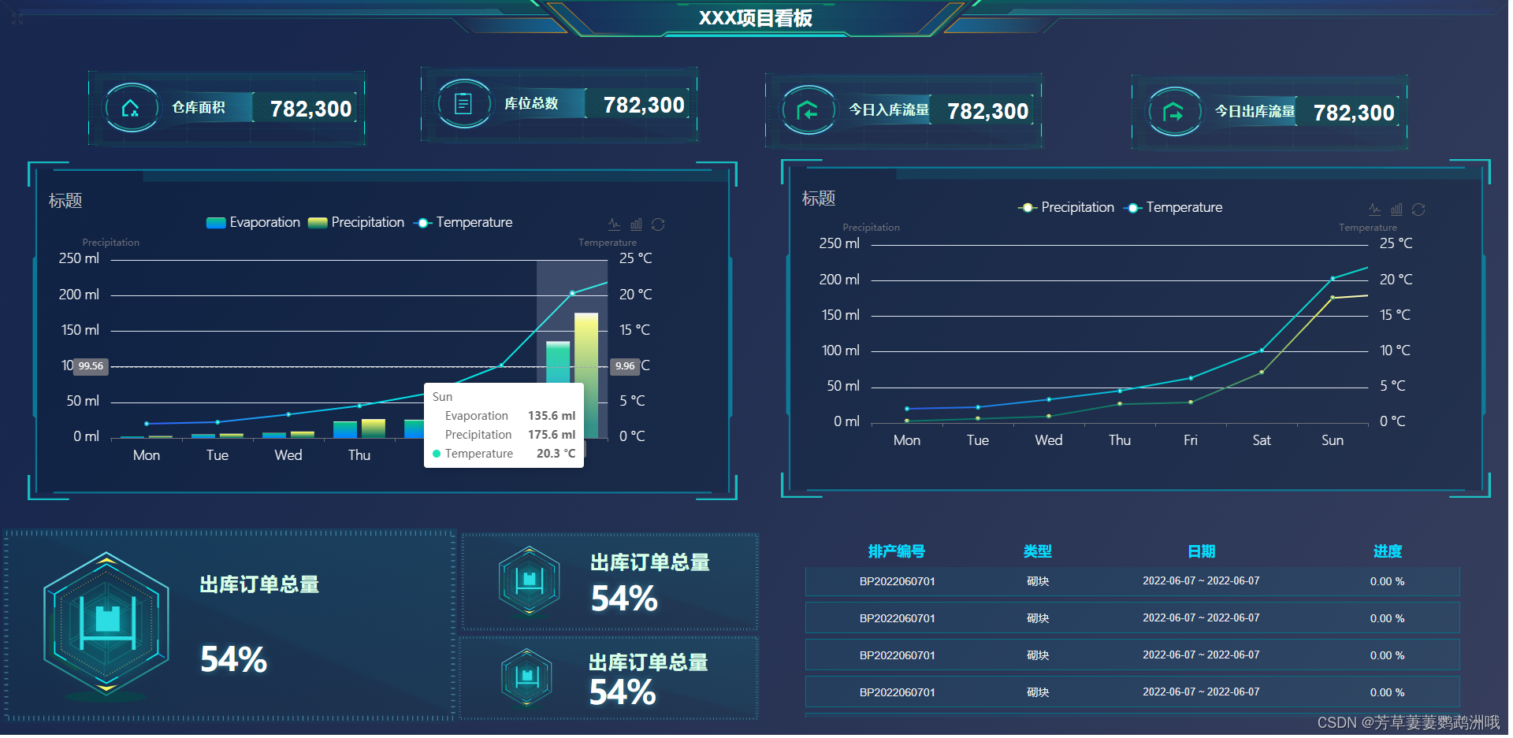Click 54% in the lower small card
This screenshot has height=738, width=1513.
623,693
